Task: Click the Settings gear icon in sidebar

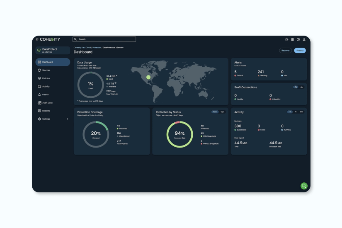Action: click(x=39, y=119)
